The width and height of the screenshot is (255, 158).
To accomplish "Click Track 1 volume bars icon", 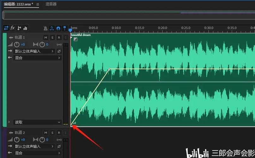I will 10,45.
